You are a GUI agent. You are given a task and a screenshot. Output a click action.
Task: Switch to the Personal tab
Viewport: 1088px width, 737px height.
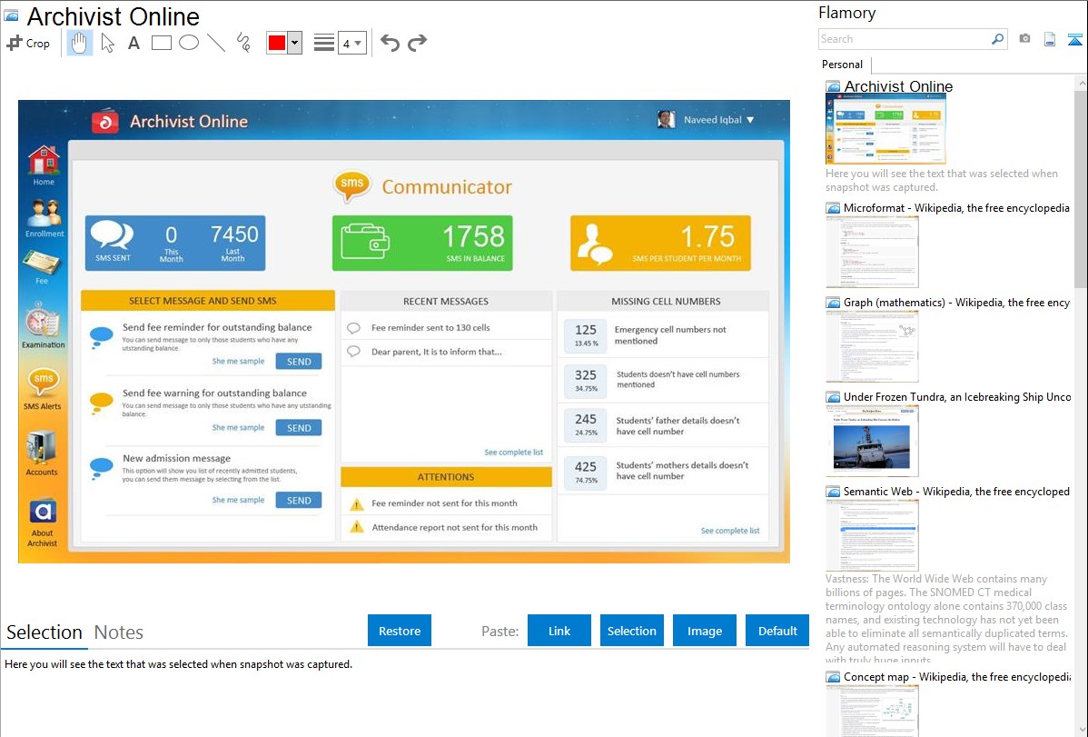(842, 64)
